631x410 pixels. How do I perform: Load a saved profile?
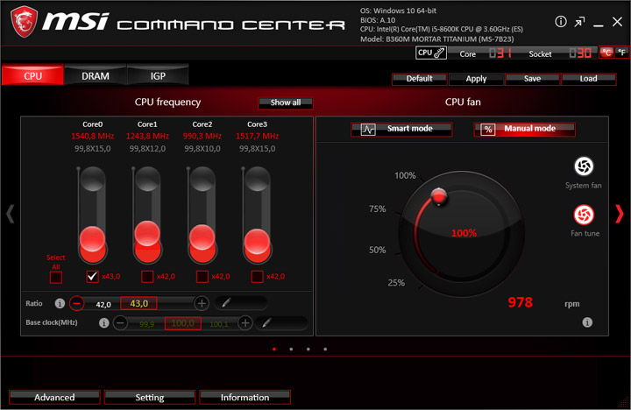point(588,79)
